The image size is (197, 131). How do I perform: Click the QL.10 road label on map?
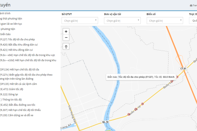click(x=105, y=122)
